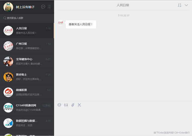
Task: Click the scissors screenshot icon
Action: (79, 105)
